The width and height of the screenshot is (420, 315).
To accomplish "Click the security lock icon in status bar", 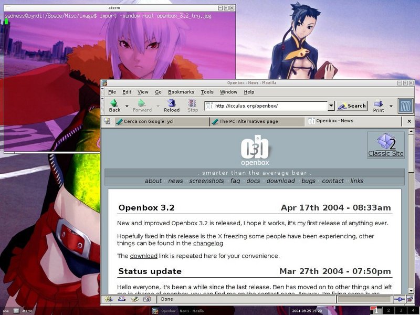I will click(x=409, y=299).
